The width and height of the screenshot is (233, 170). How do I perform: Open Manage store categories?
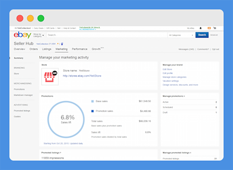tap(174, 77)
